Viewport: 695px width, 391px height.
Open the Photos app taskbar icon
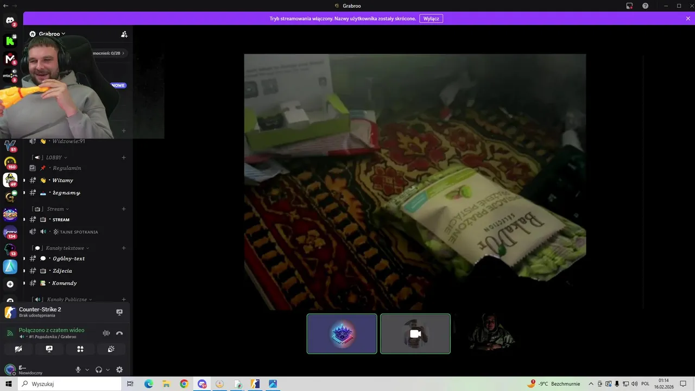pyautogui.click(x=273, y=384)
